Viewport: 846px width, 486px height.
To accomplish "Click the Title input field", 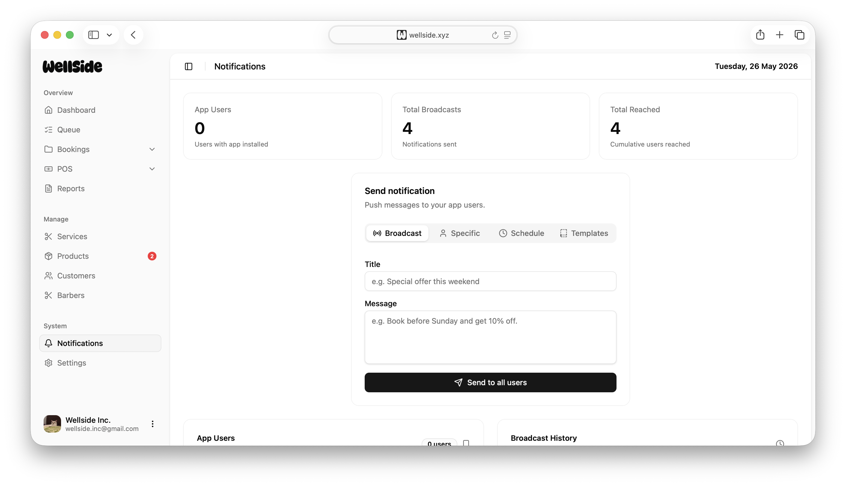I will [x=490, y=281].
